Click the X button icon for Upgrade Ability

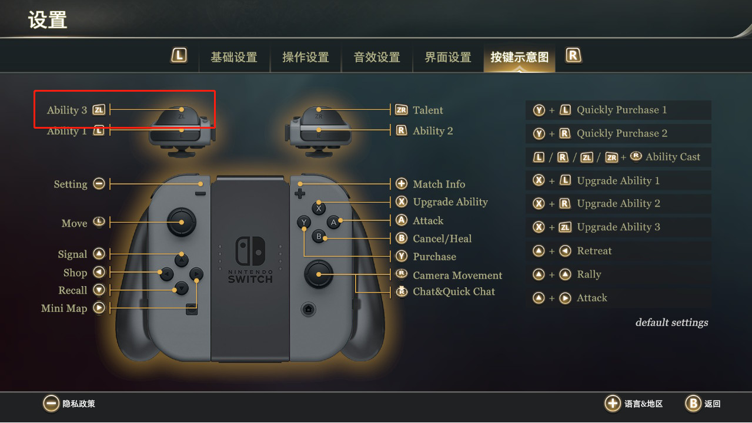[x=402, y=202]
